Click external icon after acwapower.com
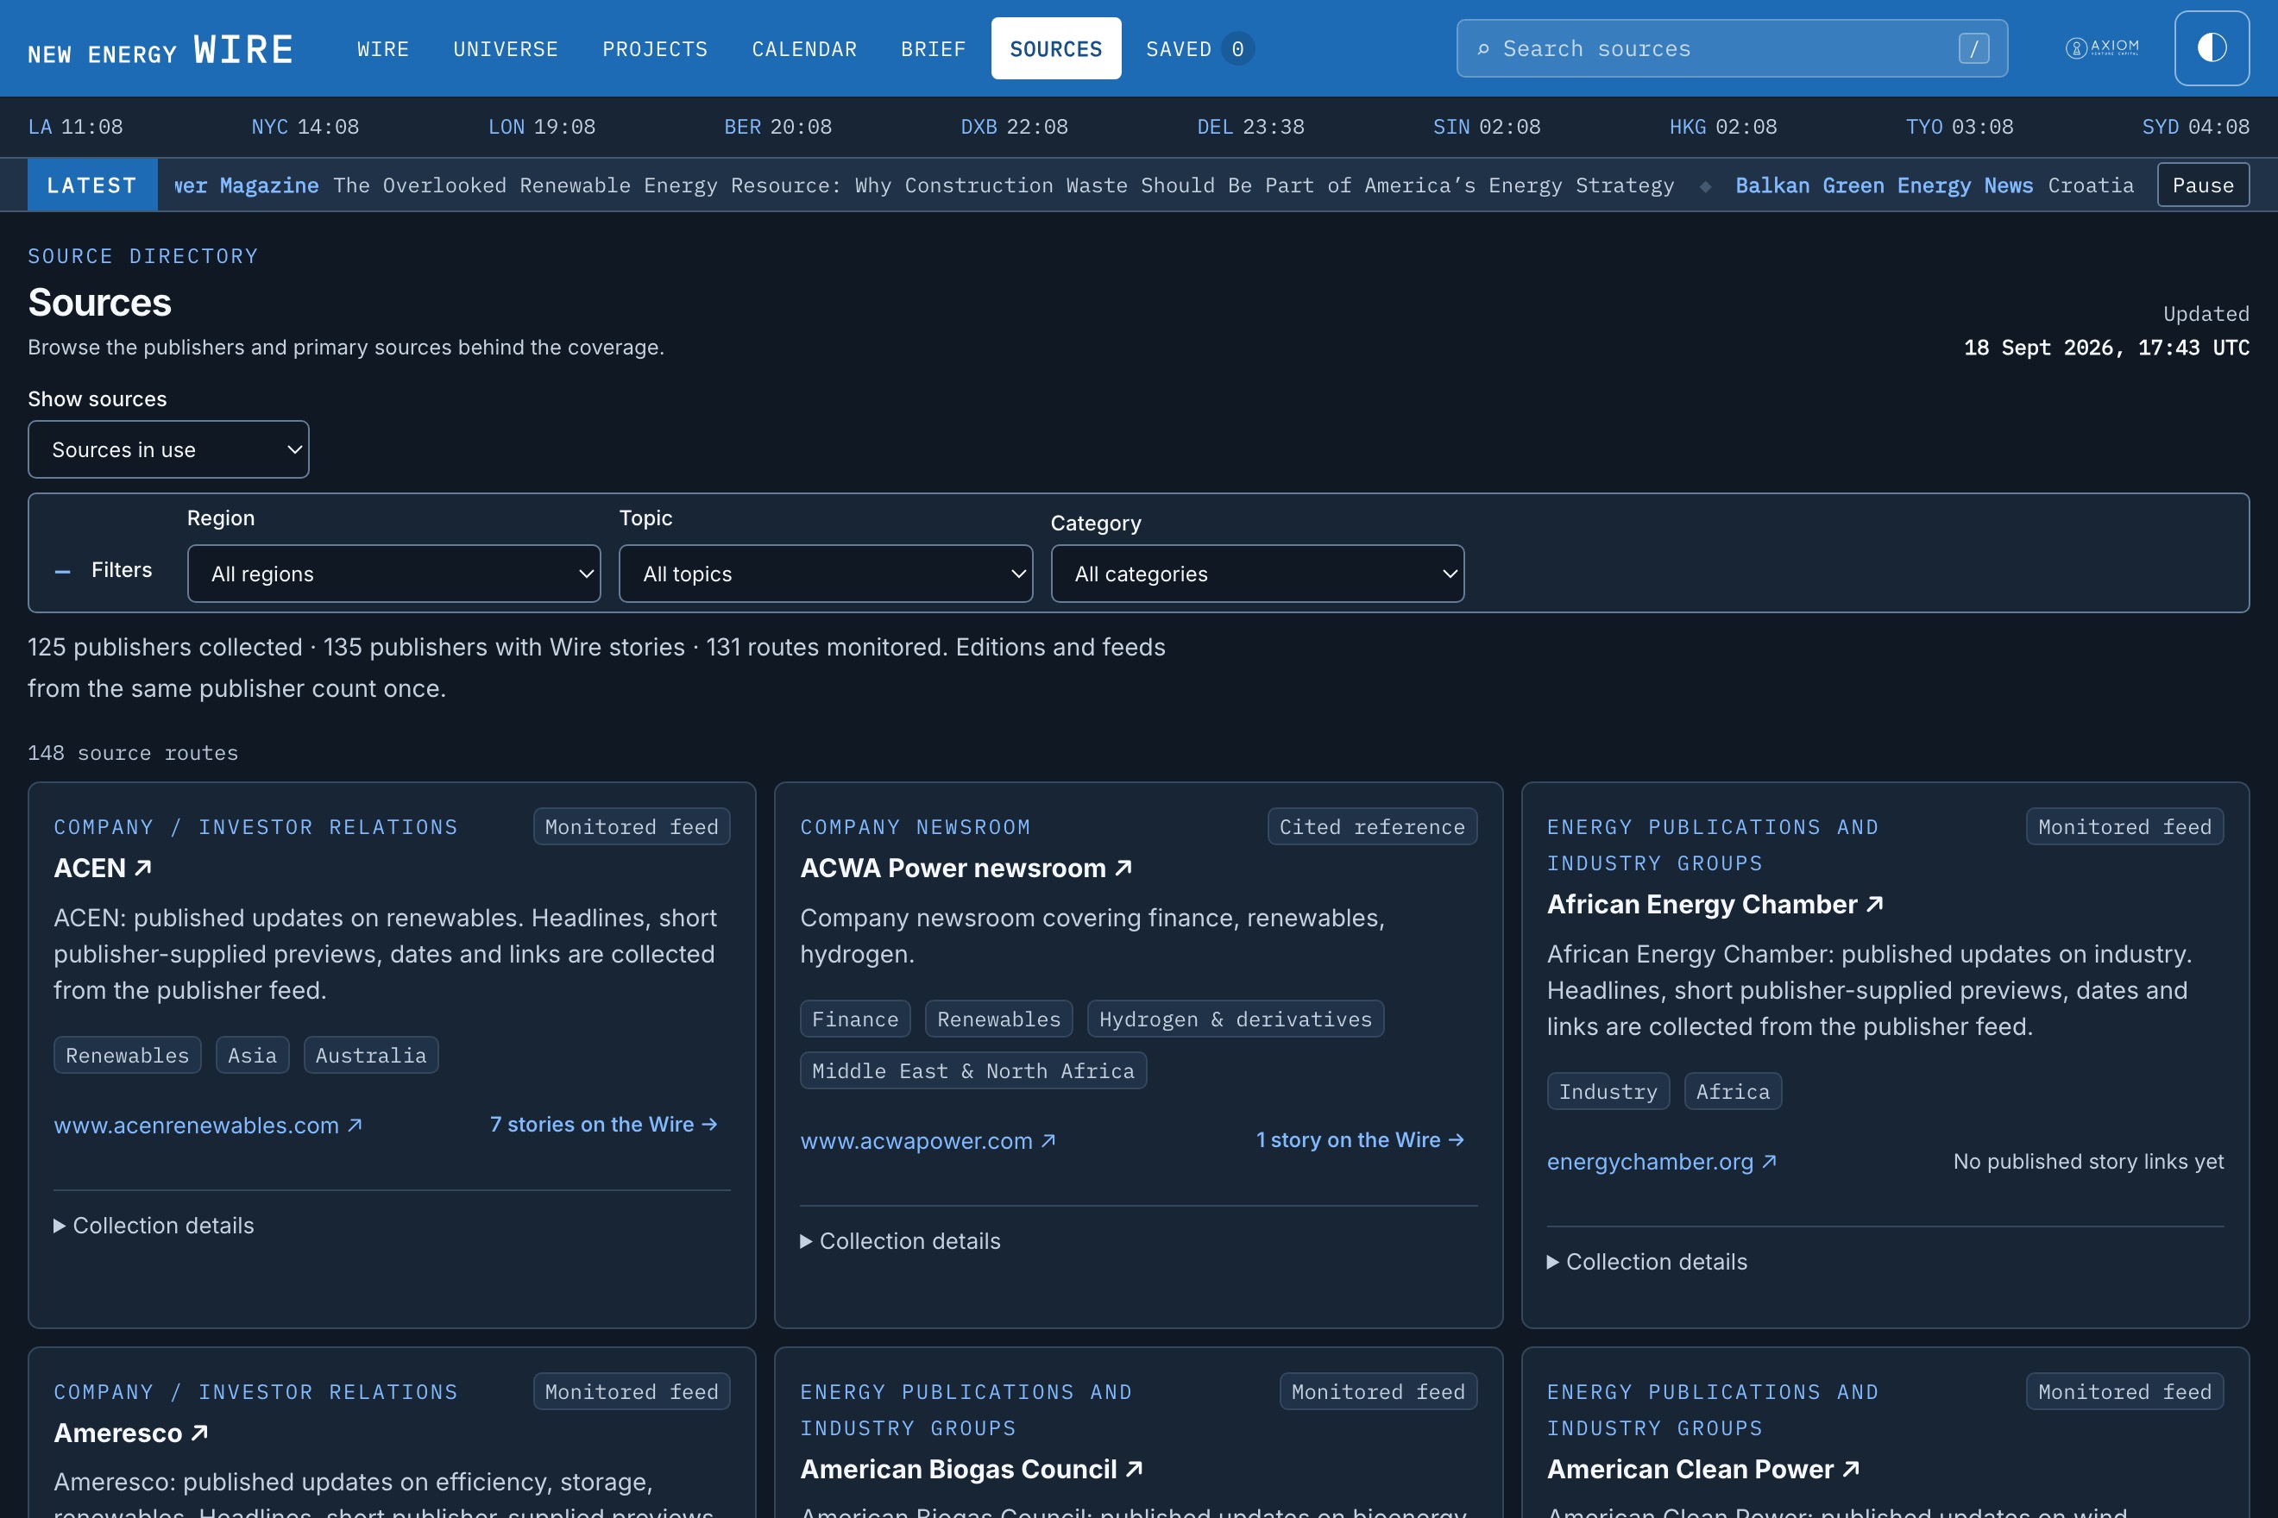Screen dimensions: 2278x1518 [1048, 1140]
